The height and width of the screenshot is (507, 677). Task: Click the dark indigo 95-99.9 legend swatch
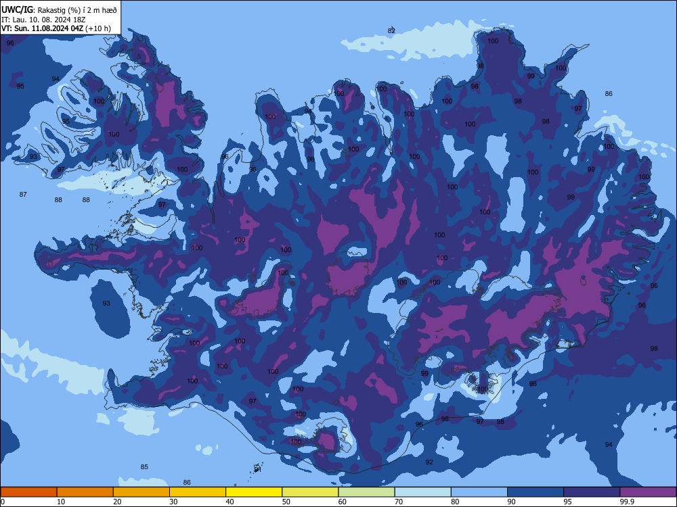[592, 492]
